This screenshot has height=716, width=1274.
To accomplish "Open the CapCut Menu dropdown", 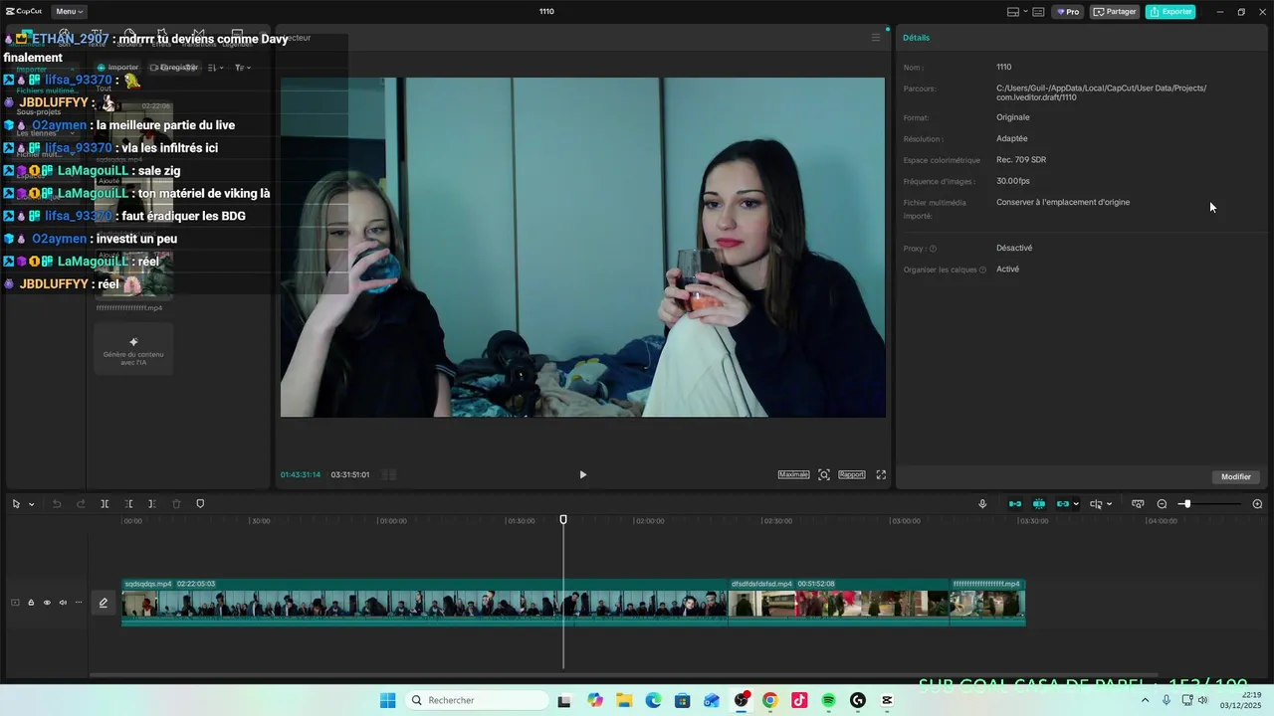I will pyautogui.click(x=69, y=12).
